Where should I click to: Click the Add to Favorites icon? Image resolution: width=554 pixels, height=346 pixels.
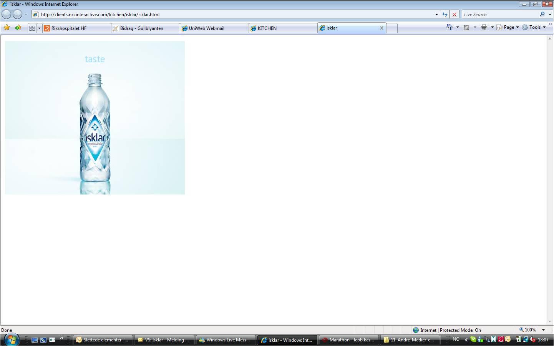point(18,28)
